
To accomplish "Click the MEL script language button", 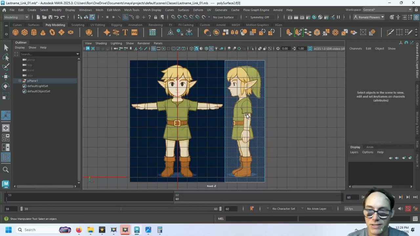I will 221,219.
